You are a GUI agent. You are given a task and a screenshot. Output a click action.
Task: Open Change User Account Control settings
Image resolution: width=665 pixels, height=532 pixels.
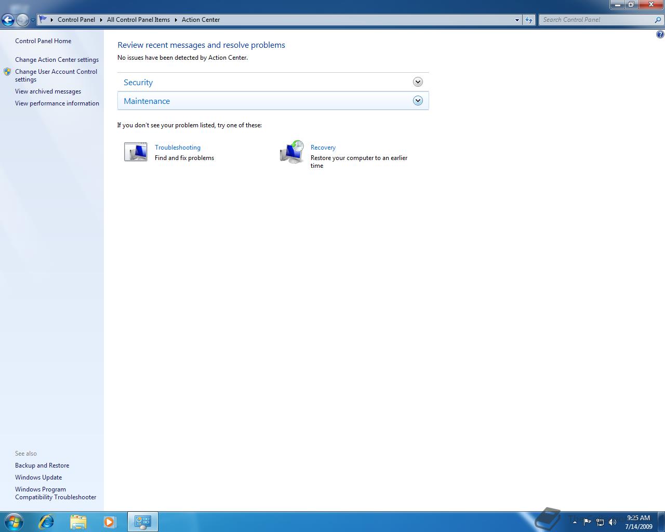[x=56, y=75]
